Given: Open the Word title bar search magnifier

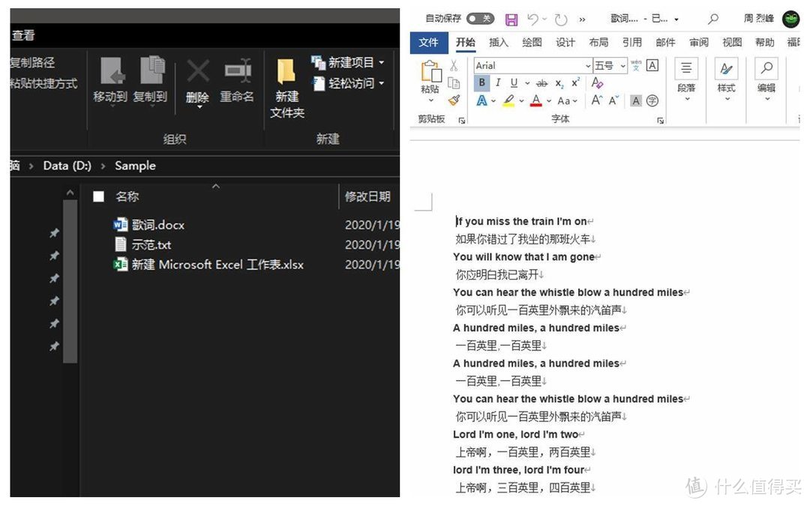Looking at the screenshot, I should point(713,19).
